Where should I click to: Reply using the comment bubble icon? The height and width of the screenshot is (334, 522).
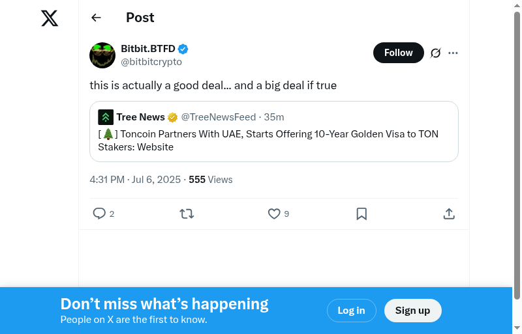99,214
